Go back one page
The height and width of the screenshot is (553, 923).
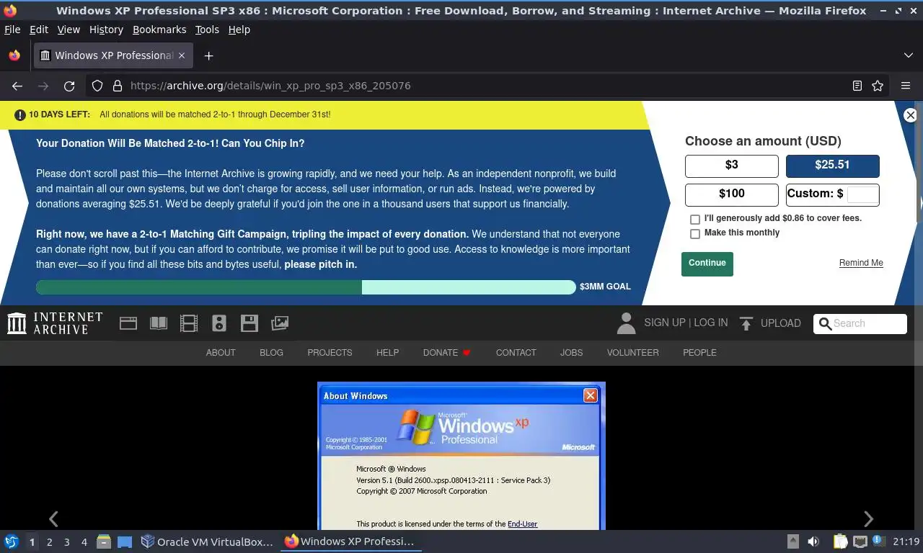17,86
